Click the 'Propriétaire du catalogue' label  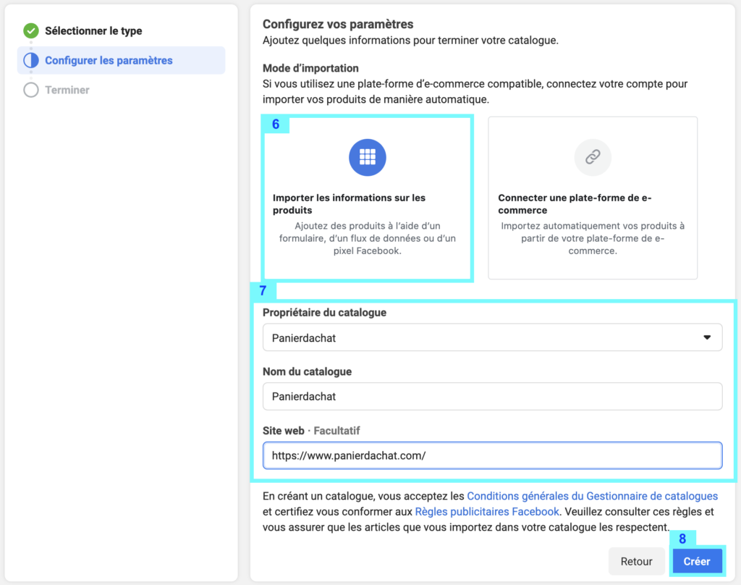click(x=324, y=313)
